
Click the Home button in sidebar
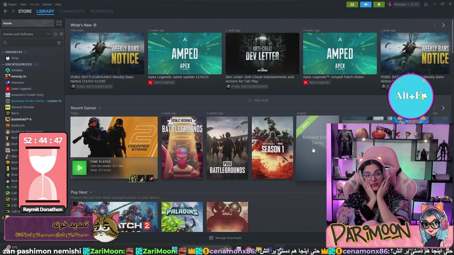28,23
